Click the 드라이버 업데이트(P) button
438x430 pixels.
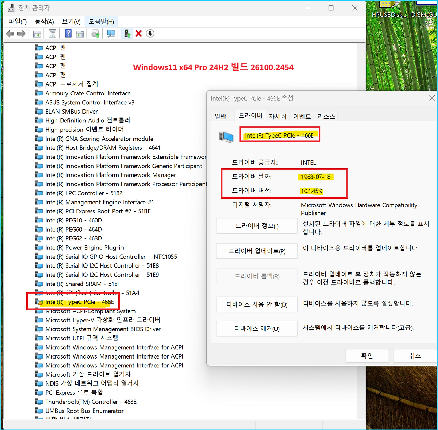click(257, 251)
